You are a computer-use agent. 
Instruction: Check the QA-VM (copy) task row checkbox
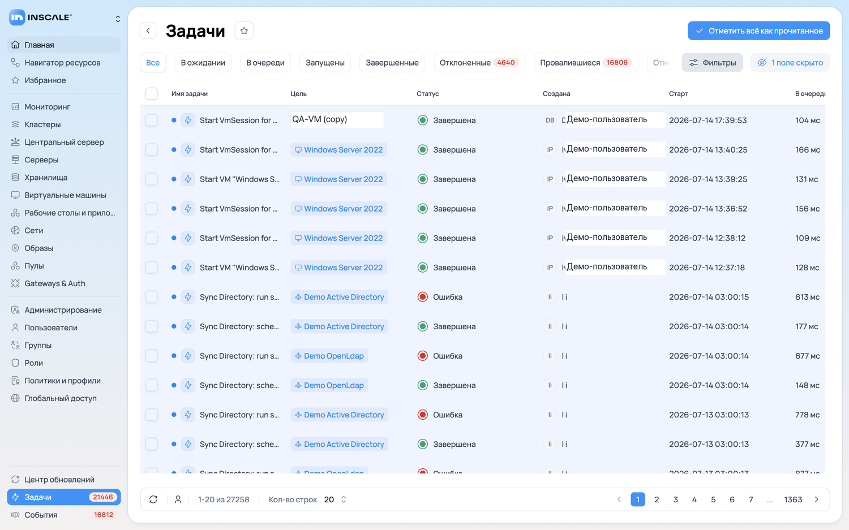pos(152,120)
